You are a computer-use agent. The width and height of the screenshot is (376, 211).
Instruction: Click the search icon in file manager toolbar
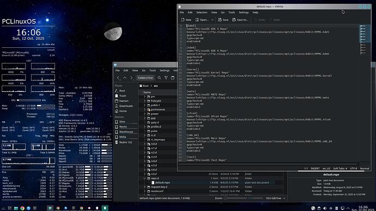coord(159,78)
